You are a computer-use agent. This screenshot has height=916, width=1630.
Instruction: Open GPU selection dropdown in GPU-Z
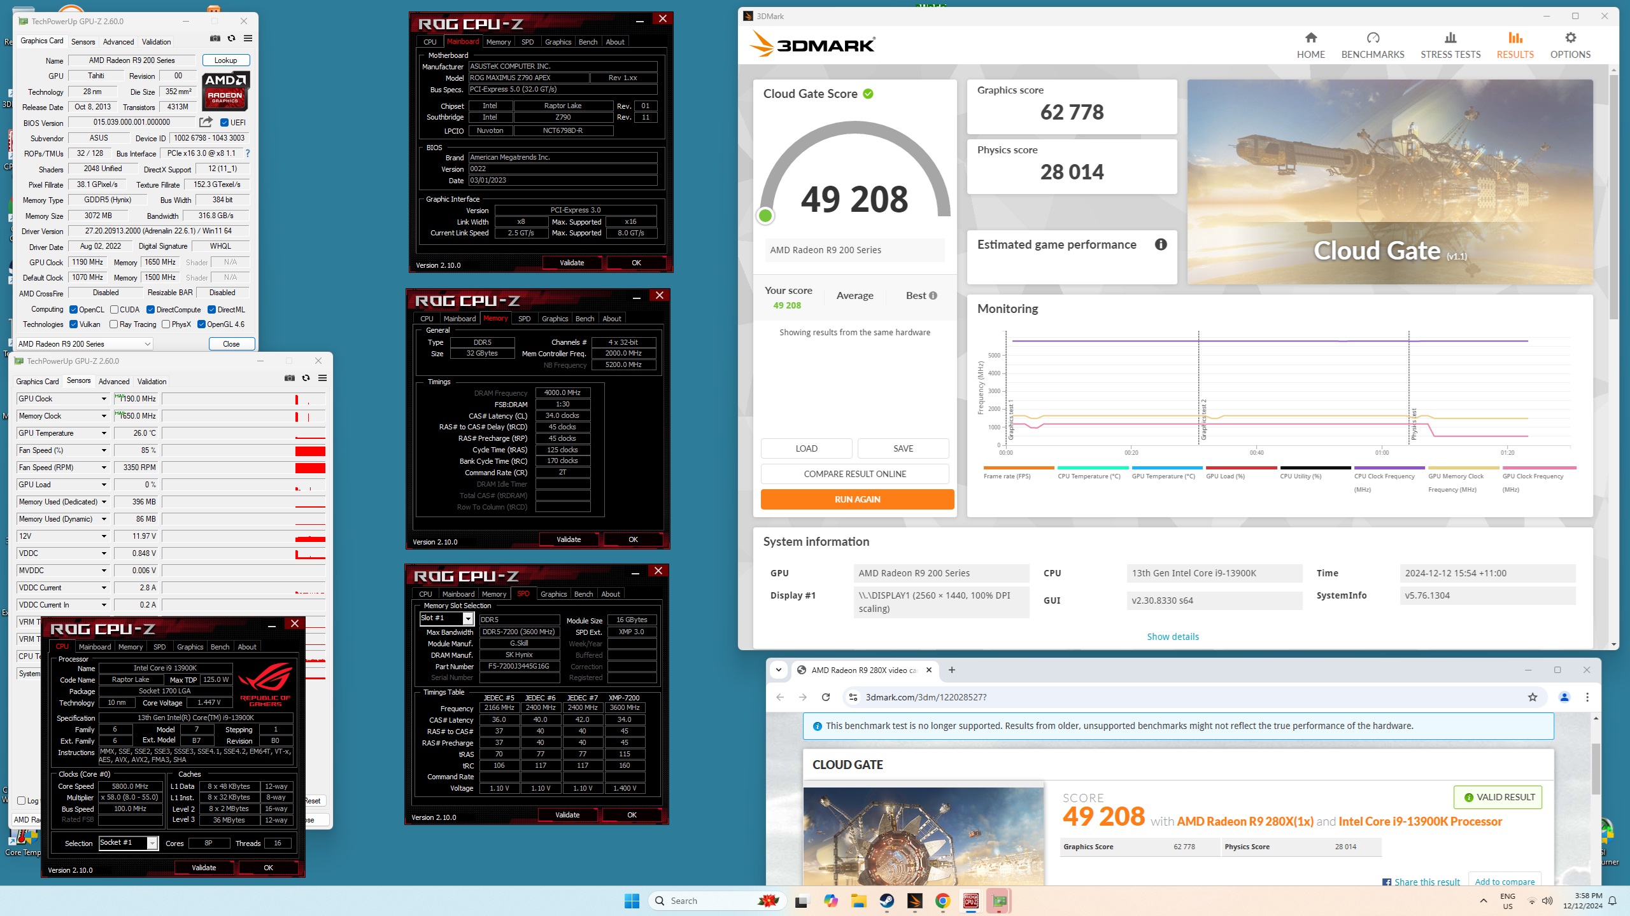(x=85, y=344)
